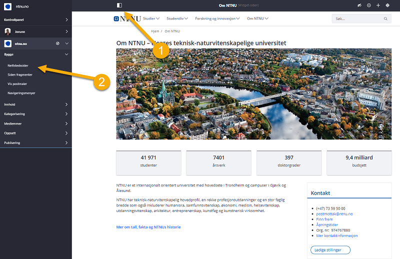Click postmottak@ntnu.no email link

pos(334,214)
